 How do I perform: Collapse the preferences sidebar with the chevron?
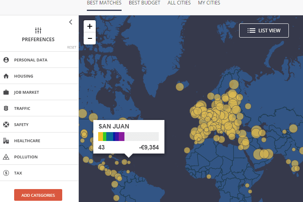[71, 22]
